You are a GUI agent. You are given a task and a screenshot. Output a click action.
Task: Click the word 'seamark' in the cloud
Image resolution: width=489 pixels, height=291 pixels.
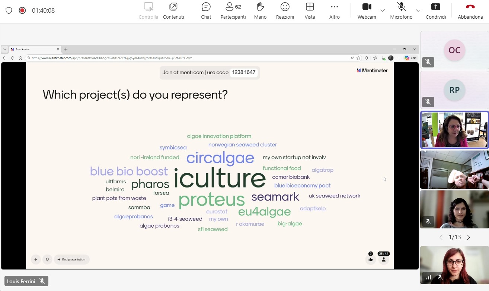275,197
